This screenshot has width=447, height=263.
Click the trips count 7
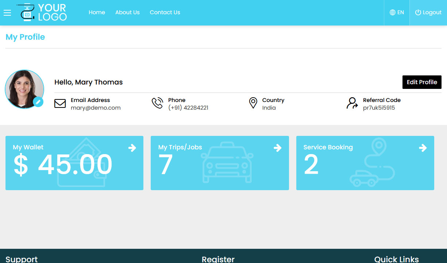(x=165, y=165)
